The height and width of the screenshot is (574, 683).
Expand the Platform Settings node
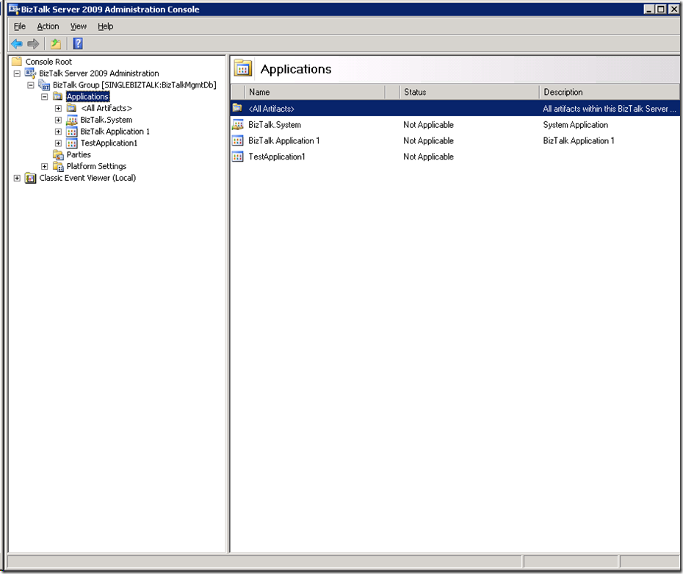coord(44,167)
